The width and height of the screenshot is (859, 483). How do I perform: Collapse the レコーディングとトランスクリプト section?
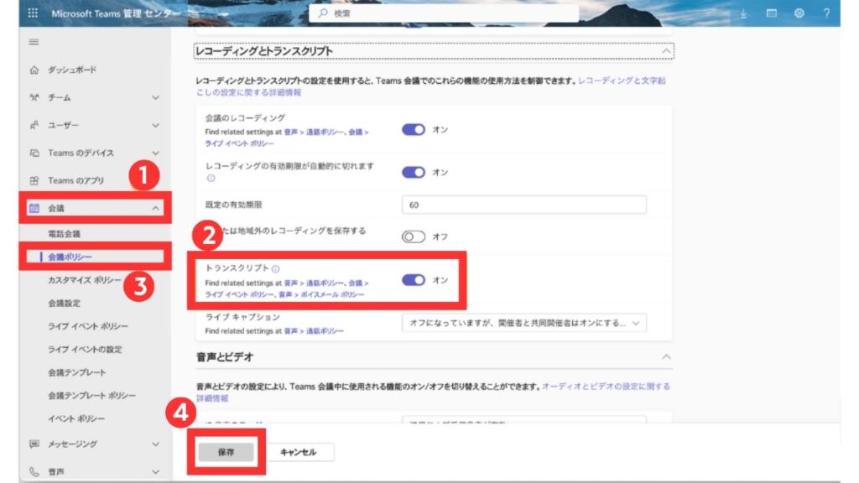point(667,51)
